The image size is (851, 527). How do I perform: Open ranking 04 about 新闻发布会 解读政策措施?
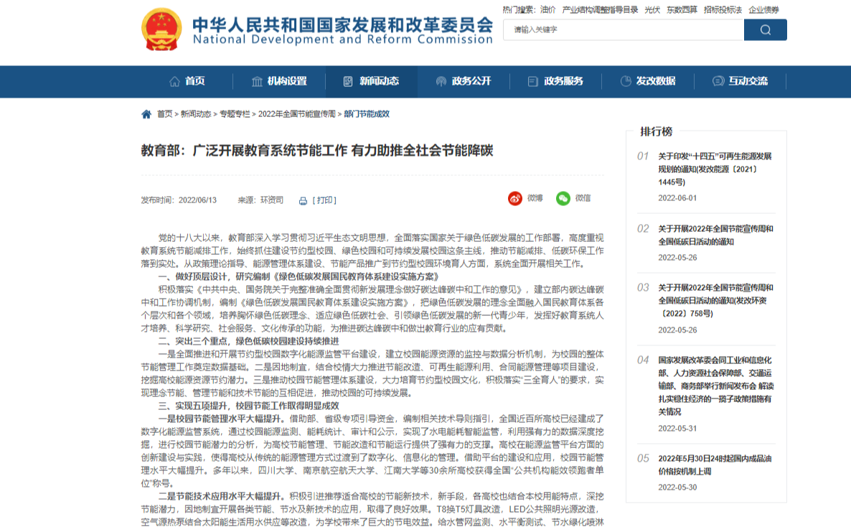point(716,386)
